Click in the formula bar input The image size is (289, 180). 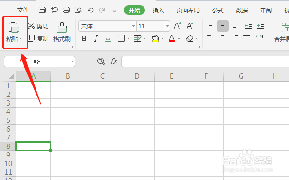pos(205,61)
